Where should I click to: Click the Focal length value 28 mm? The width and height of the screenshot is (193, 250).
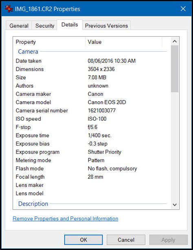95,177
